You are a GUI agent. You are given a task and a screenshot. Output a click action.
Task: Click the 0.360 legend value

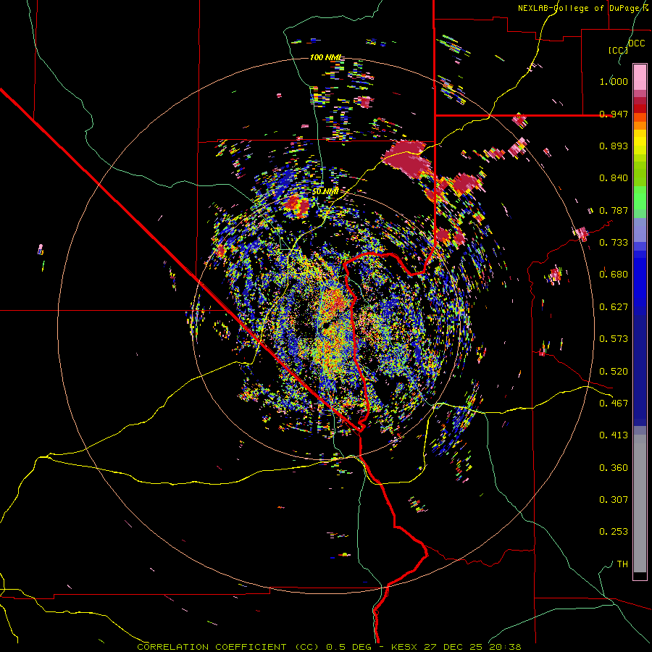(614, 468)
